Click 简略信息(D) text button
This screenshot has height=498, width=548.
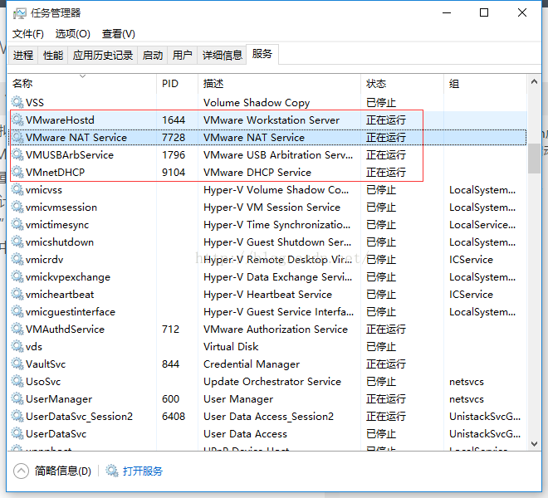63,471
